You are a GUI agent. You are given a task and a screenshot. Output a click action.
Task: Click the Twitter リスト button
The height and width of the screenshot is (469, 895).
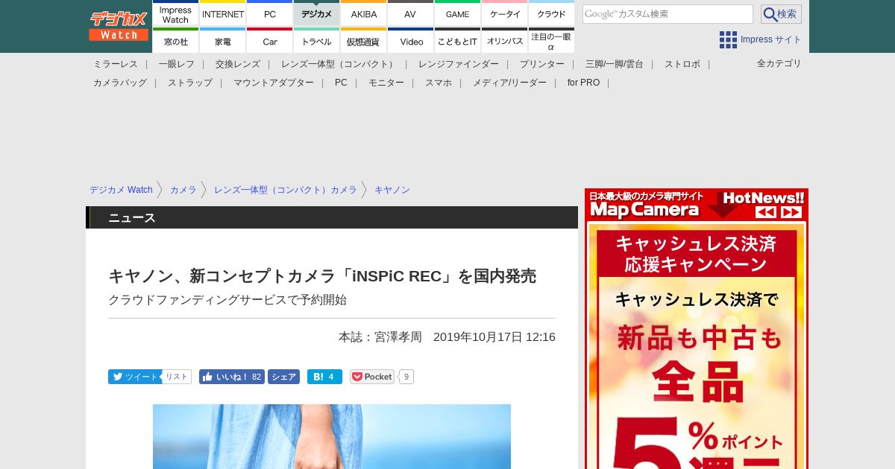click(177, 377)
